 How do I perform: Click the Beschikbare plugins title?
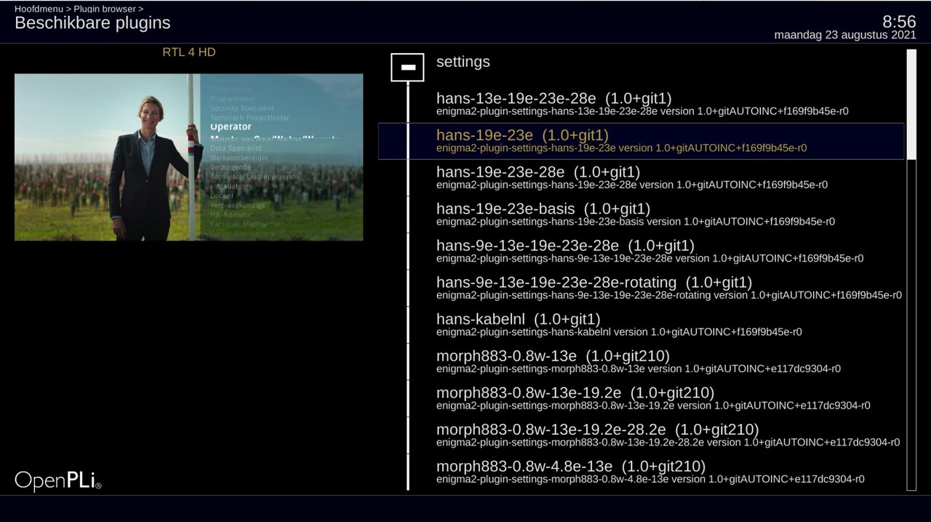pyautogui.click(x=92, y=23)
